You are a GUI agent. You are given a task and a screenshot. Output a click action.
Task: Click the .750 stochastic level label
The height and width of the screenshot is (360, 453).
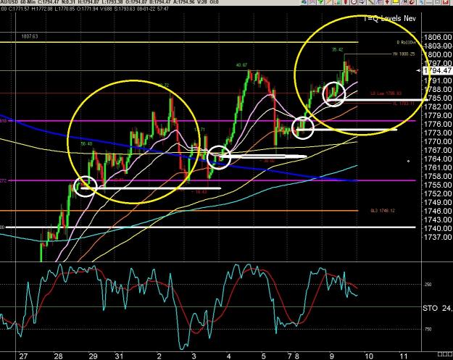pos(428,329)
